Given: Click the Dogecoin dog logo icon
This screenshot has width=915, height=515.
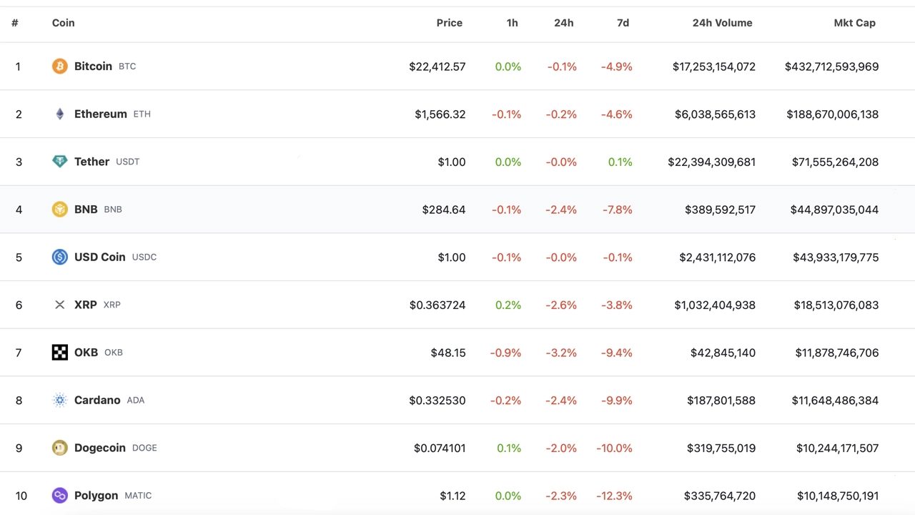Looking at the screenshot, I should pos(60,448).
